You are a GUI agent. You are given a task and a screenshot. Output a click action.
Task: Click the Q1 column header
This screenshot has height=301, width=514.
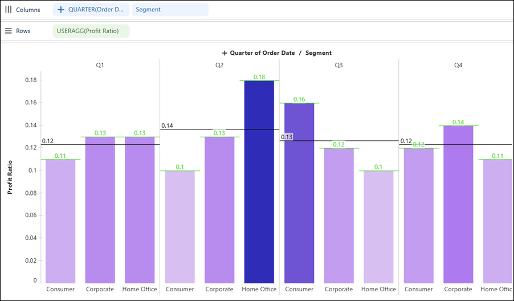pos(100,65)
